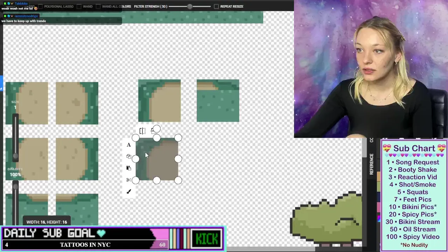Screen dimensions: 448x252
Task: Select the grass tile with the dirt strip
Action: pos(218,101)
